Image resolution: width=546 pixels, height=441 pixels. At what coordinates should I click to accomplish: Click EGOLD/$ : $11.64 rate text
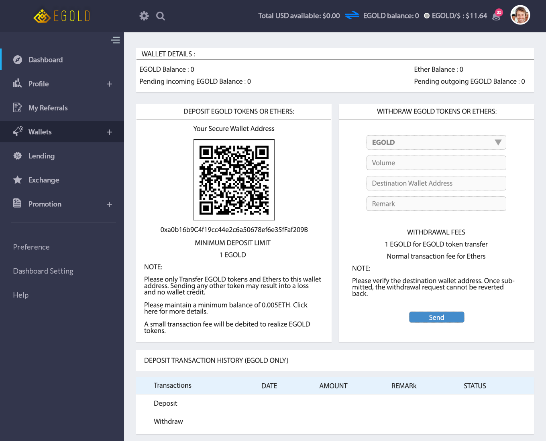click(459, 16)
